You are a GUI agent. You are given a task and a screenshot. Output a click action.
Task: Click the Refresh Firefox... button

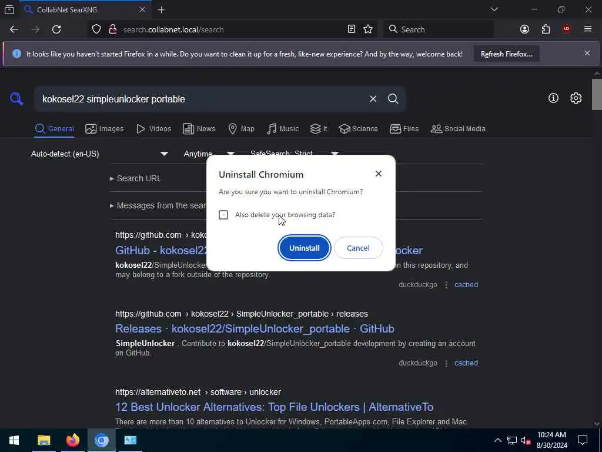tap(506, 54)
